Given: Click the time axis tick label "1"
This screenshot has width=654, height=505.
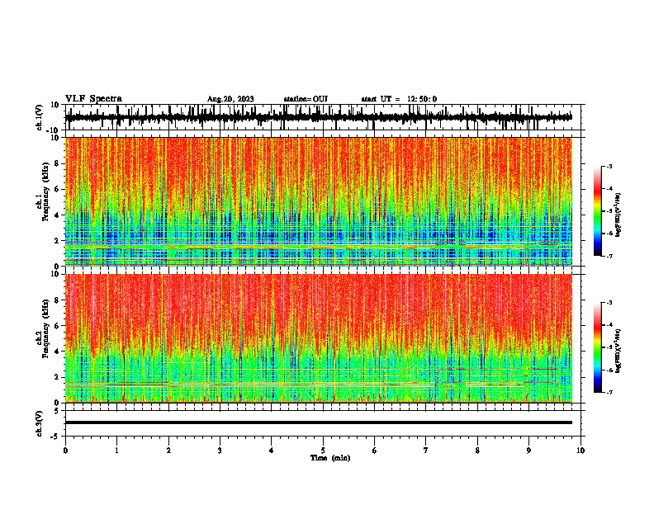Looking at the screenshot, I should coord(116,451).
